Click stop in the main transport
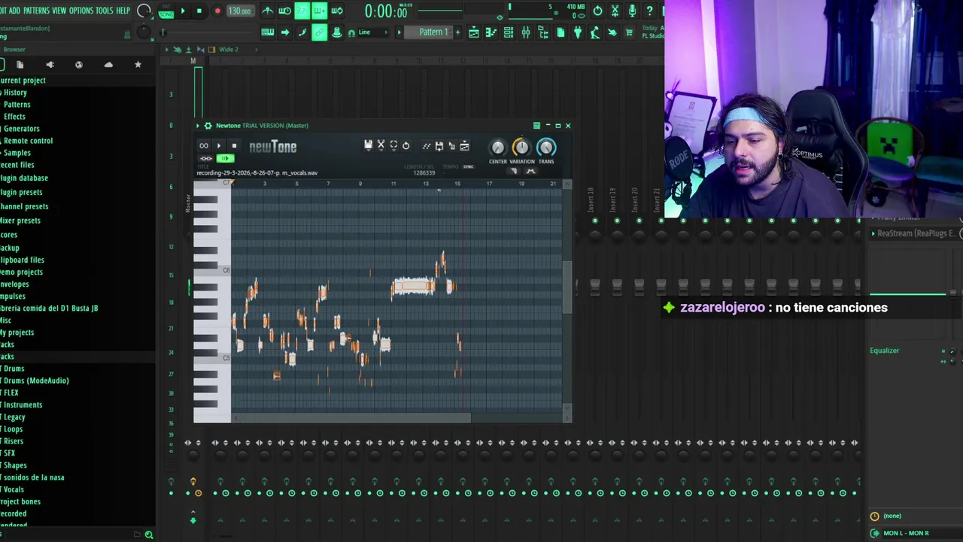 [x=199, y=11]
